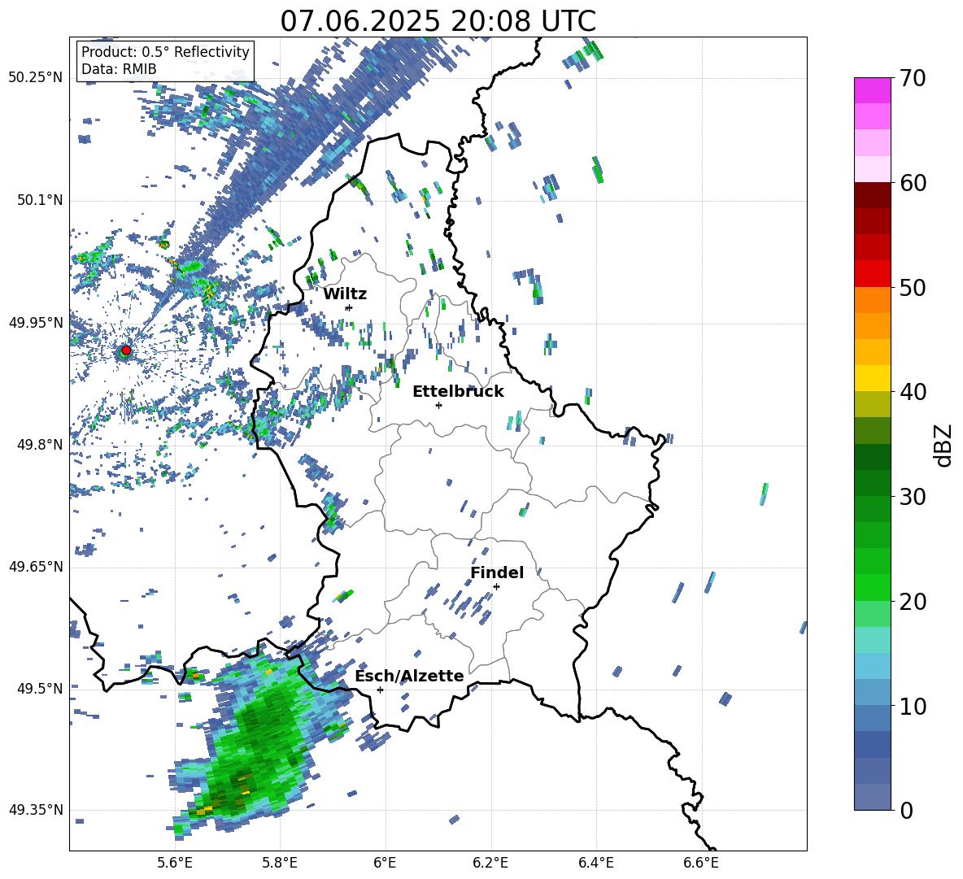963x879 pixels.
Task: Click the cross marker below Wiltz
Action: pyautogui.click(x=349, y=307)
